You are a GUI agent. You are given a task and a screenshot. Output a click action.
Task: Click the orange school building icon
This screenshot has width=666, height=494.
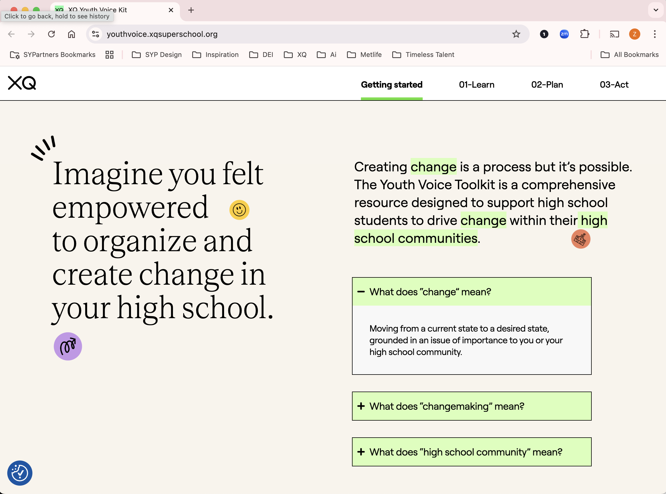581,239
